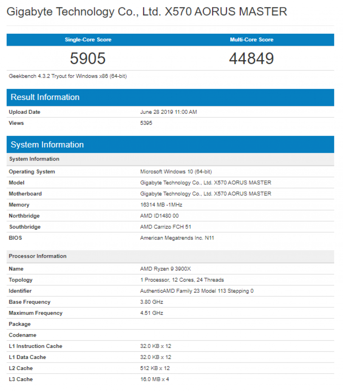The height and width of the screenshot is (391, 343).
Task: Click the 'Upload Date' label
Action: point(25,112)
